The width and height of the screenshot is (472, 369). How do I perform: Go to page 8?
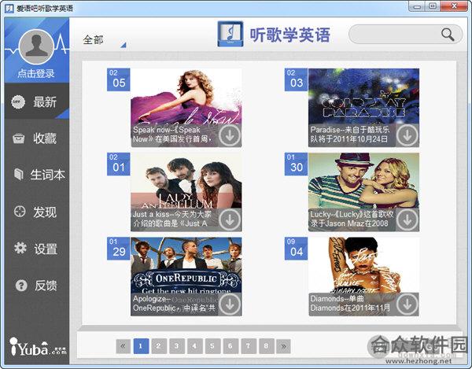[x=266, y=346]
